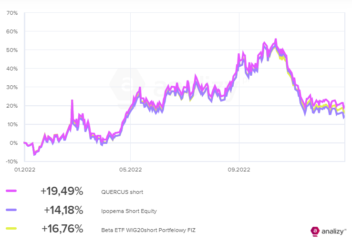The height and width of the screenshot is (242, 352).
Task: Click the +19,49% return value
Action: point(62,192)
